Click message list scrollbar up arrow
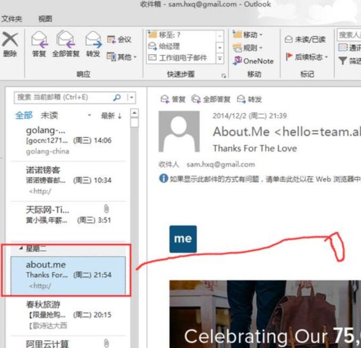Image resolution: width=361 pixels, height=348 pixels. point(134,113)
